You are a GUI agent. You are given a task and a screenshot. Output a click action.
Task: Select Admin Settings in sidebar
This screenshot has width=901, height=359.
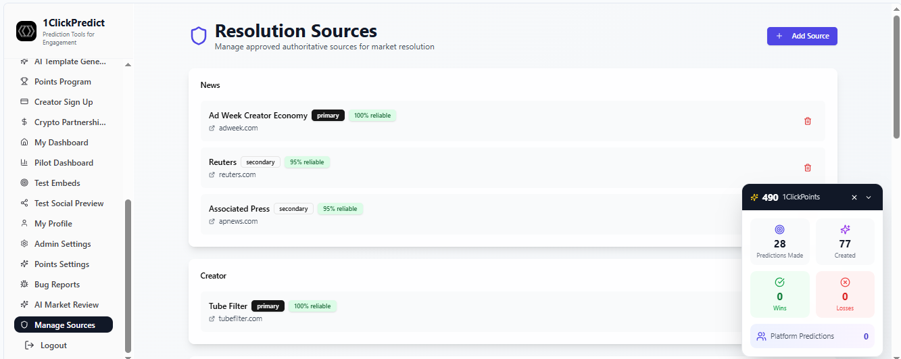tap(64, 244)
